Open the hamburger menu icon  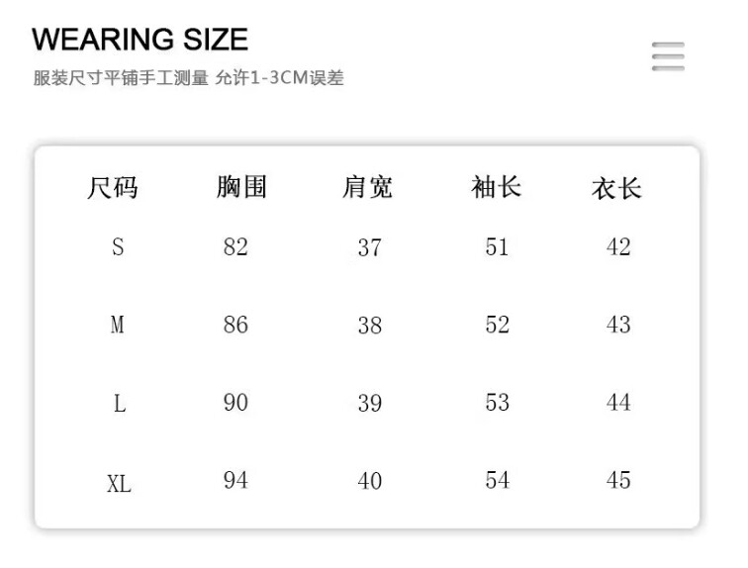point(668,55)
